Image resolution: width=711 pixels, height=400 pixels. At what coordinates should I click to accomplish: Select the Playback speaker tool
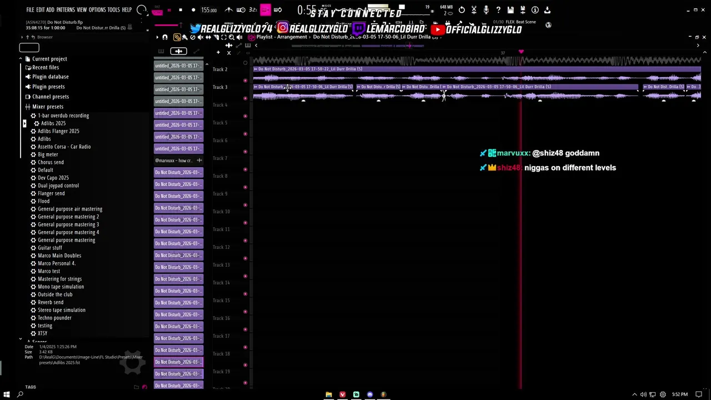(239, 37)
